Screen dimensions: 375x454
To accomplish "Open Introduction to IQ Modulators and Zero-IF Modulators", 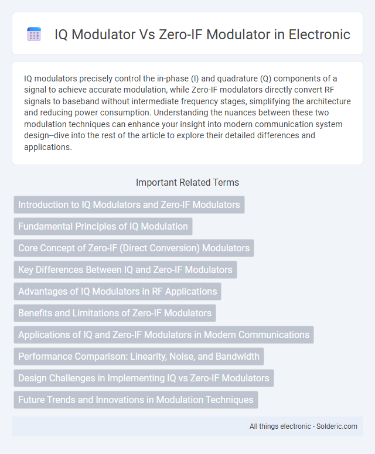I will tap(129, 204).
